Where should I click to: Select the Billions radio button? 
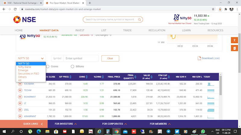pyautogui.click(x=72, y=66)
